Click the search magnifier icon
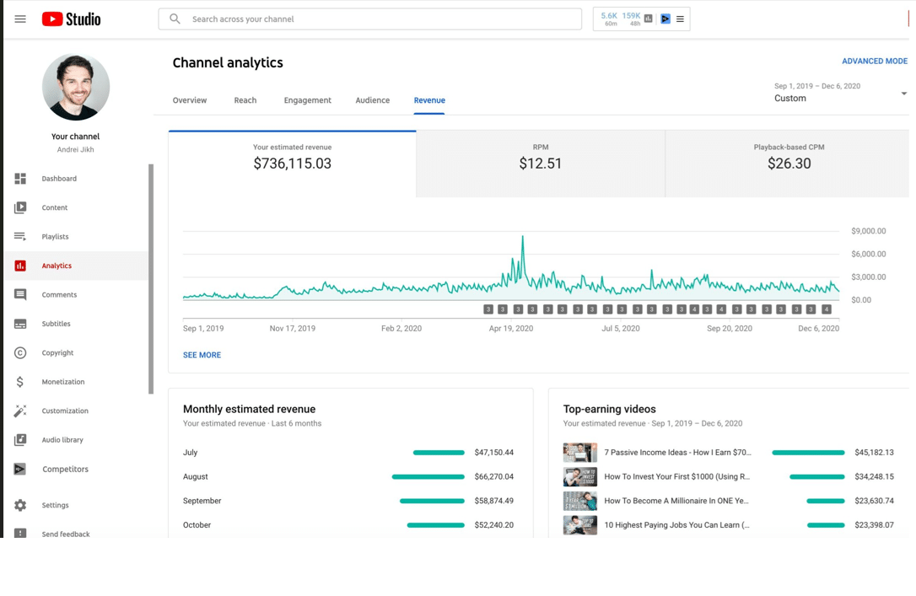 (x=175, y=19)
